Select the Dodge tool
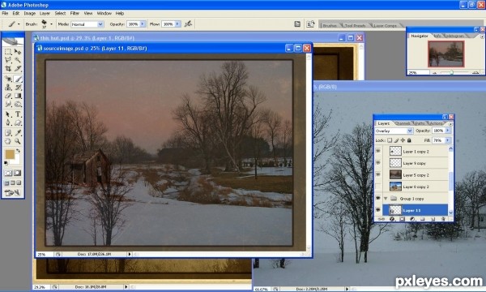486x292 pixels. point(18,105)
